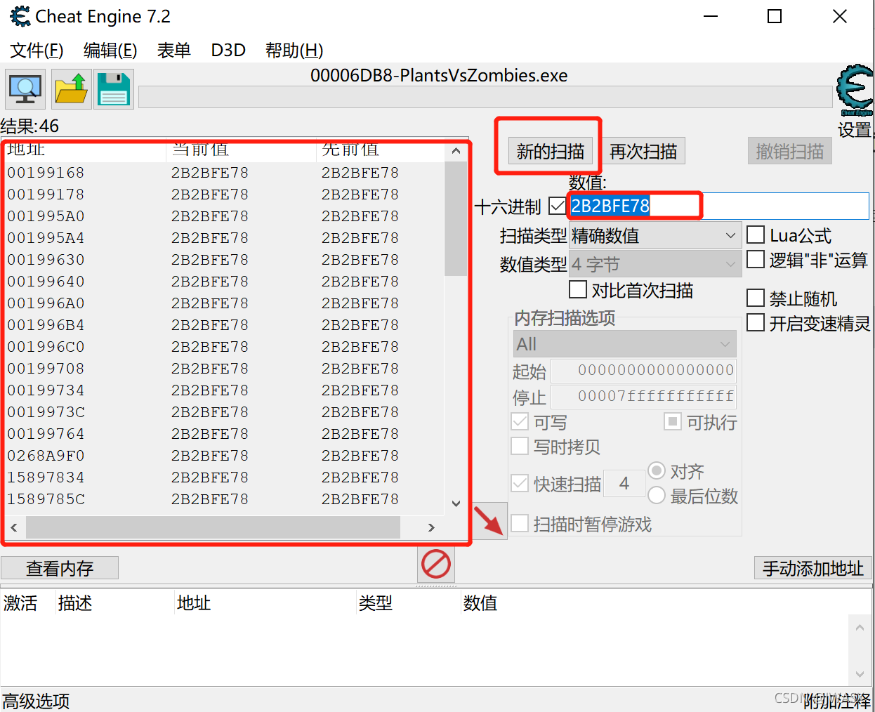Start a 新的扫描 scan
This screenshot has height=712, width=875.
point(551,151)
